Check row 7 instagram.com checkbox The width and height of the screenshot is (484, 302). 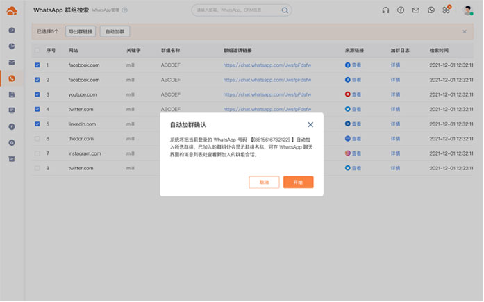(x=37, y=153)
